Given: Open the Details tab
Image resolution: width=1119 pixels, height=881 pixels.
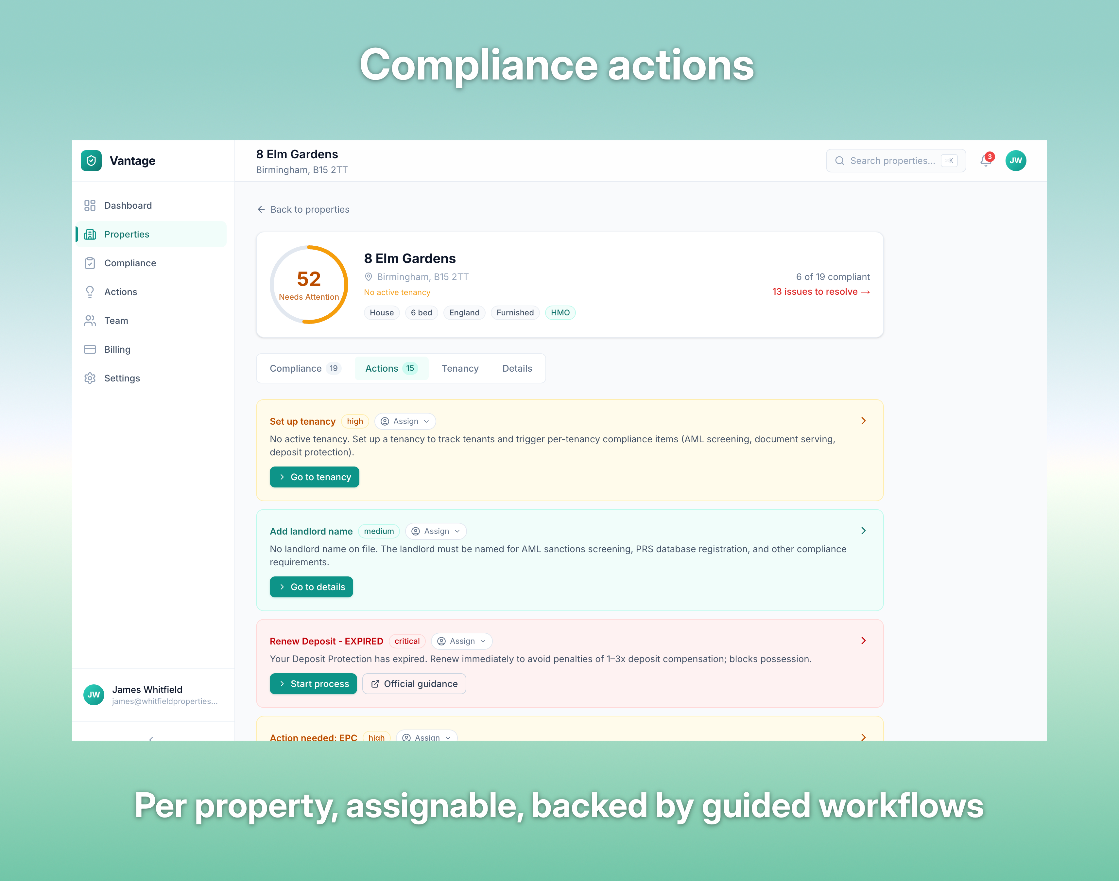Looking at the screenshot, I should pos(517,368).
